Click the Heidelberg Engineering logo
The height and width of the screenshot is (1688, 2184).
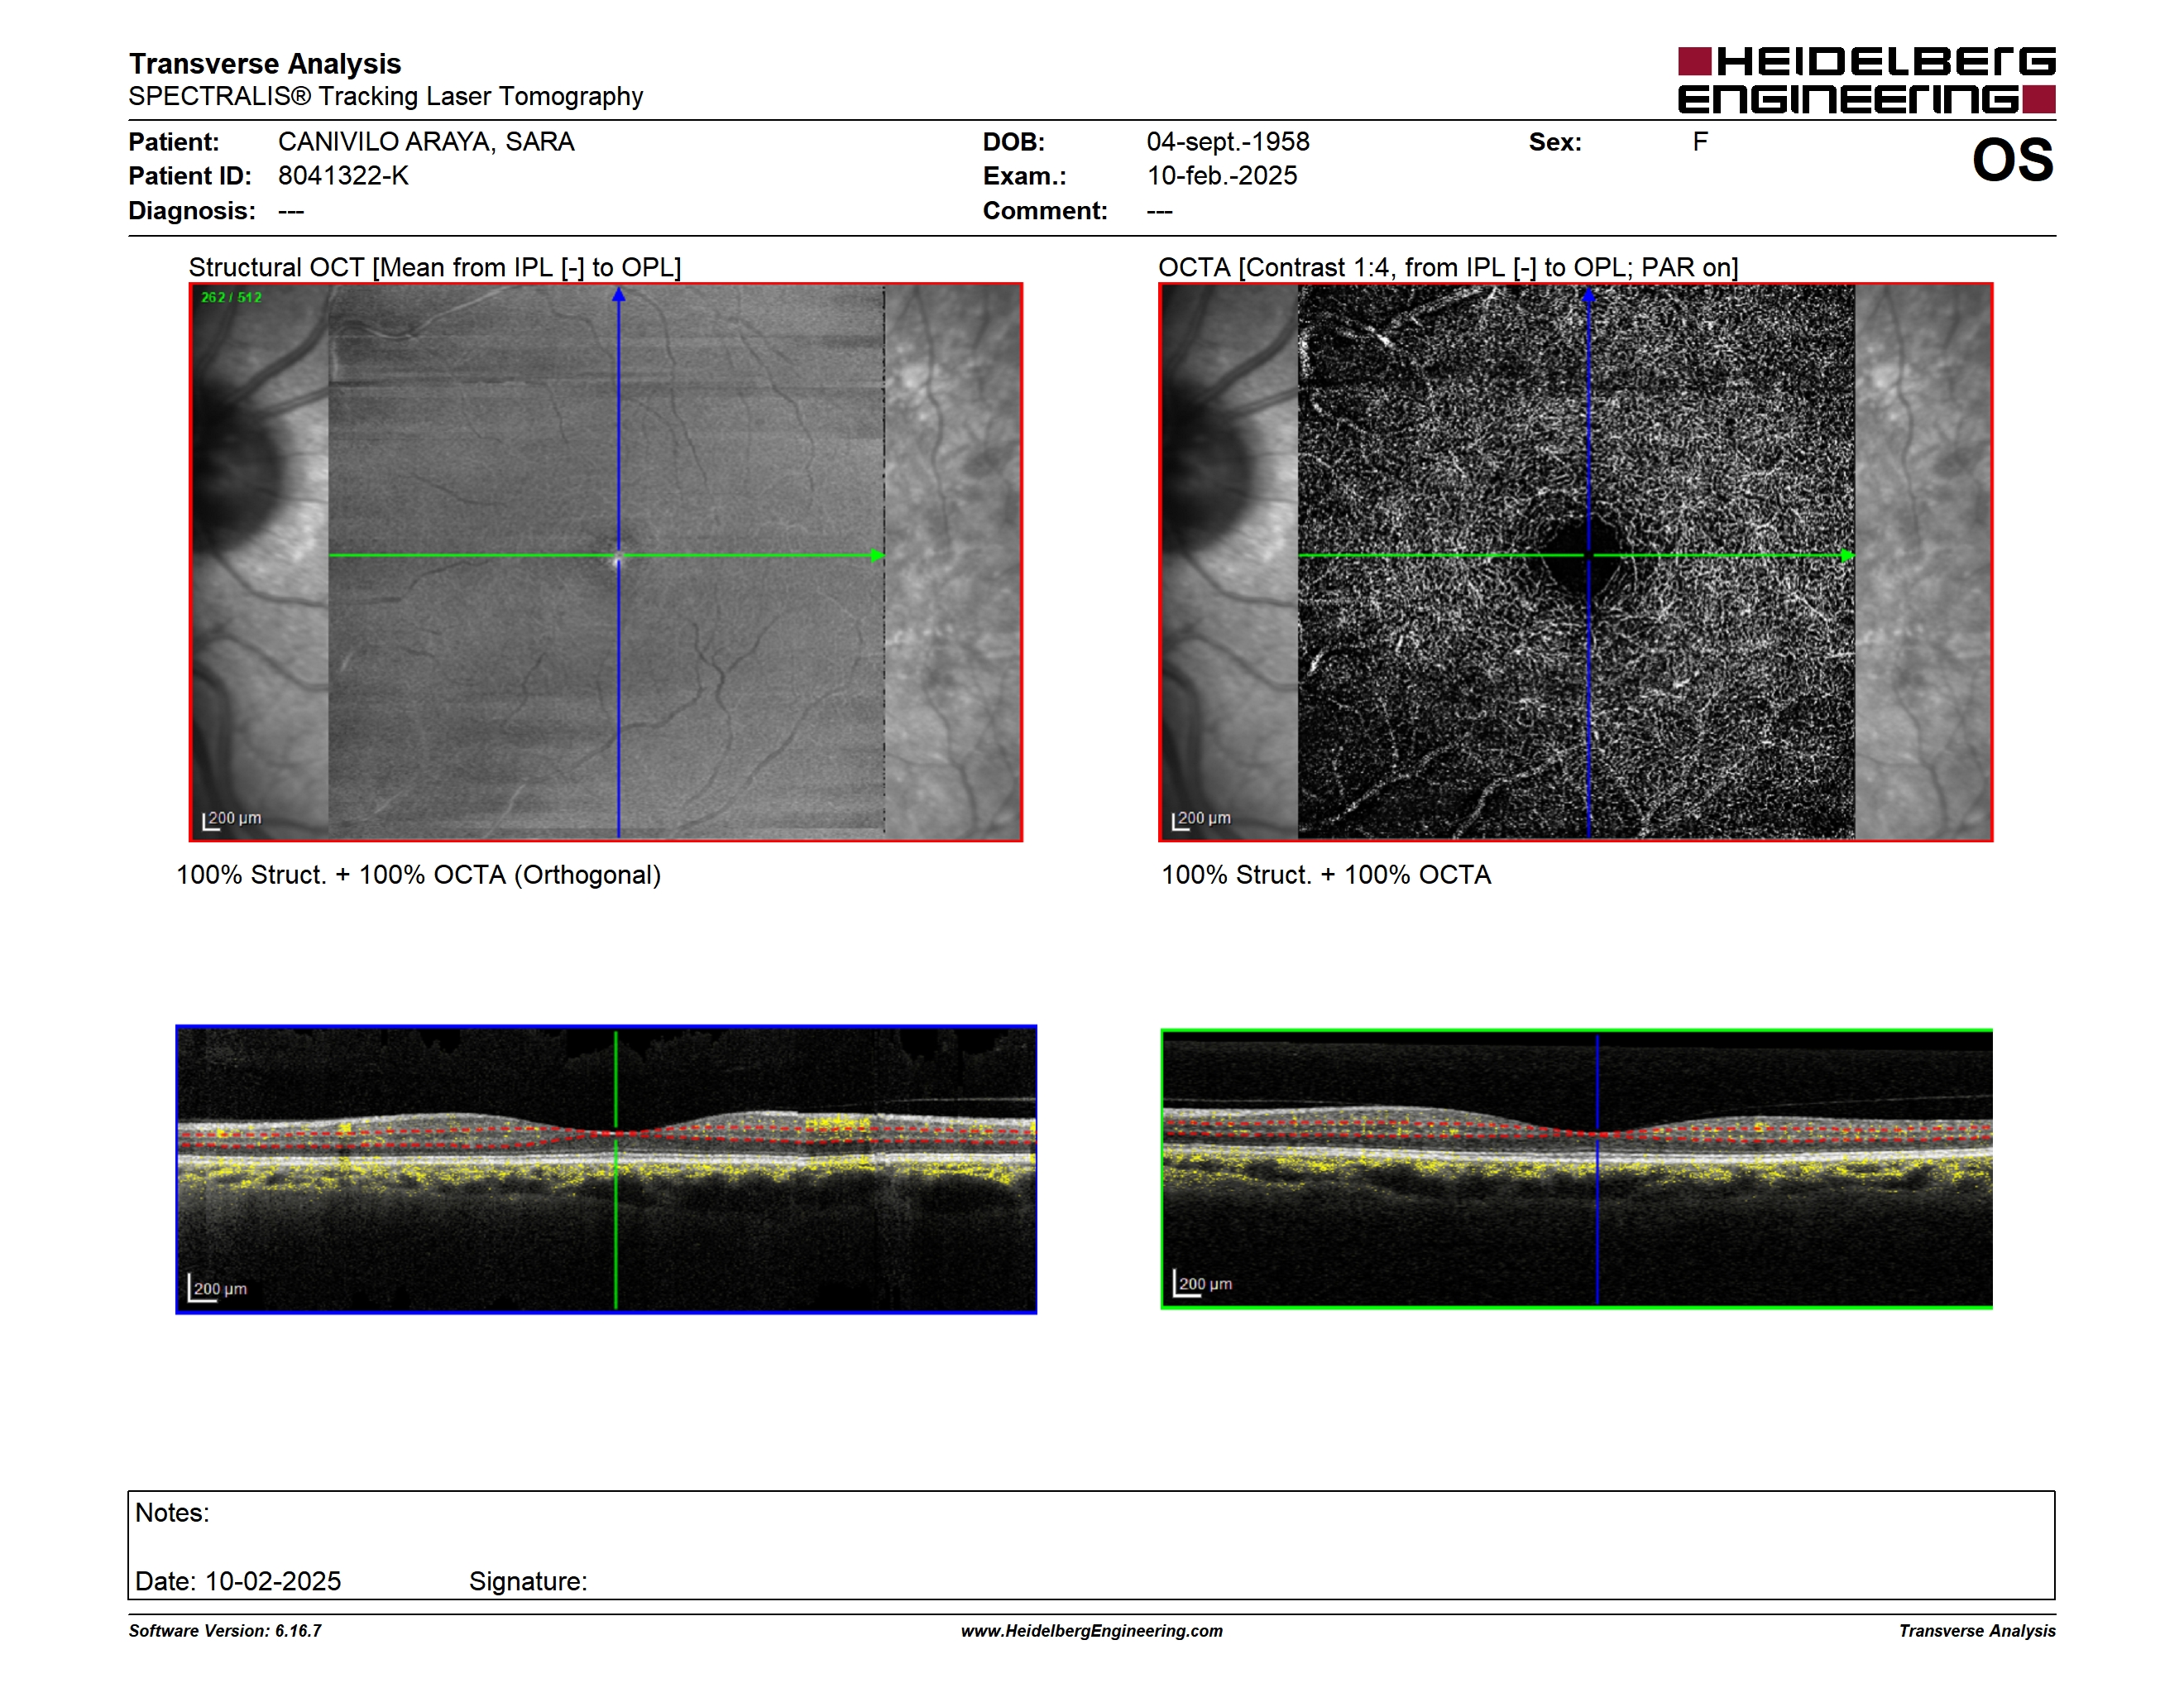(x=1866, y=80)
